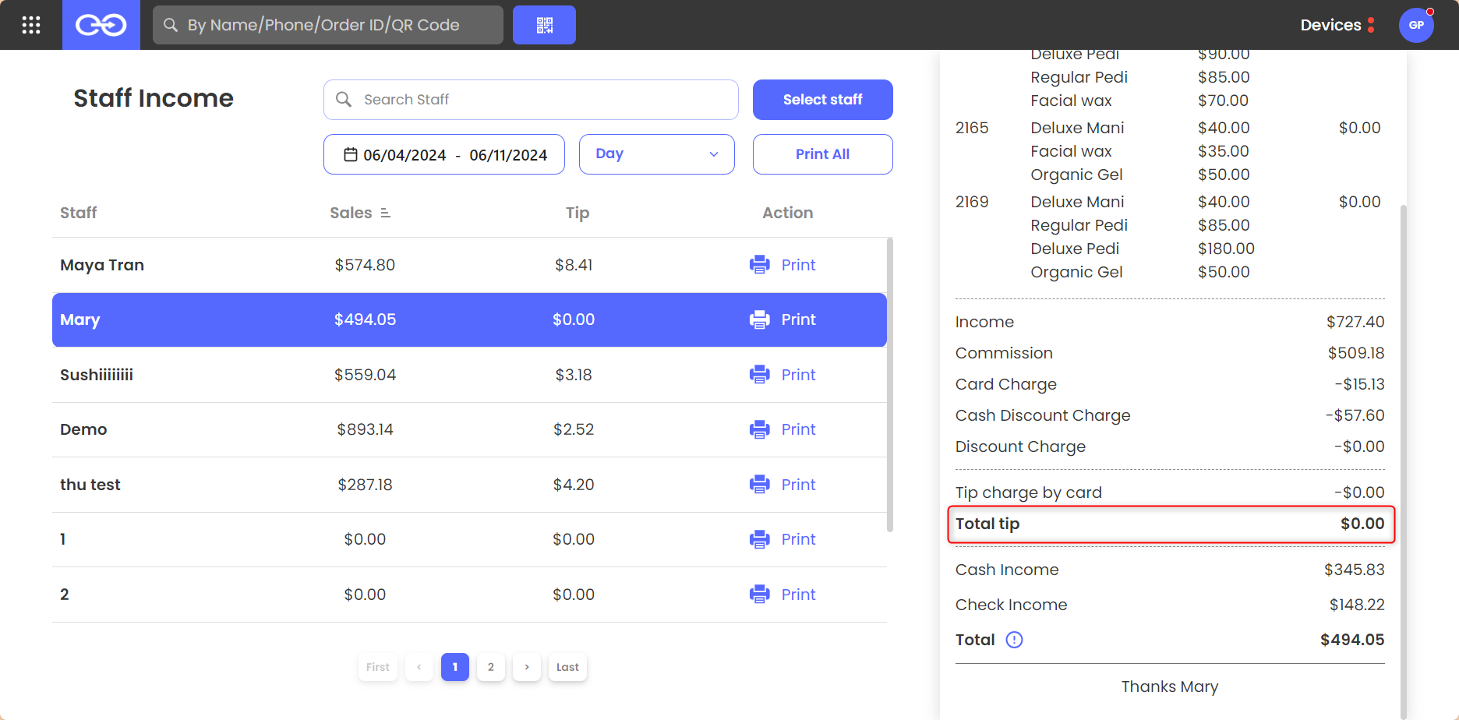Screen dimensions: 1459x720
Task: Click the Income $727.40 value
Action: [1355, 322]
